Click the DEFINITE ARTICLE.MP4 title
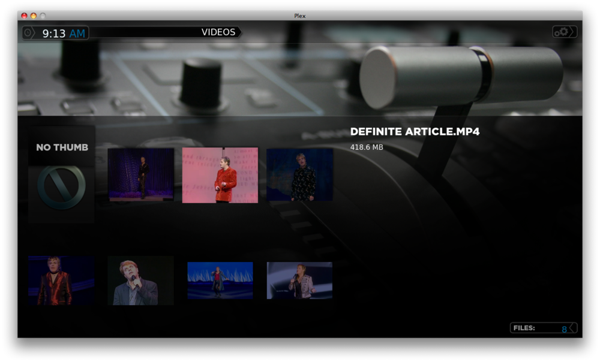The width and height of the screenshot is (600, 362). pos(415,132)
